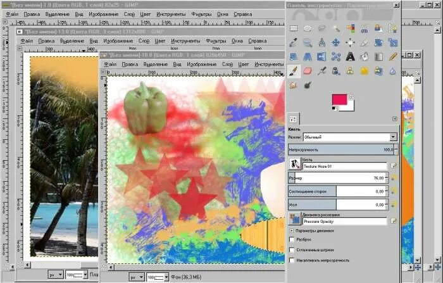Enable the Накапливать непрозрачность checkbox
Image resolution: width=443 pixels, height=283 pixels.
tap(292, 260)
